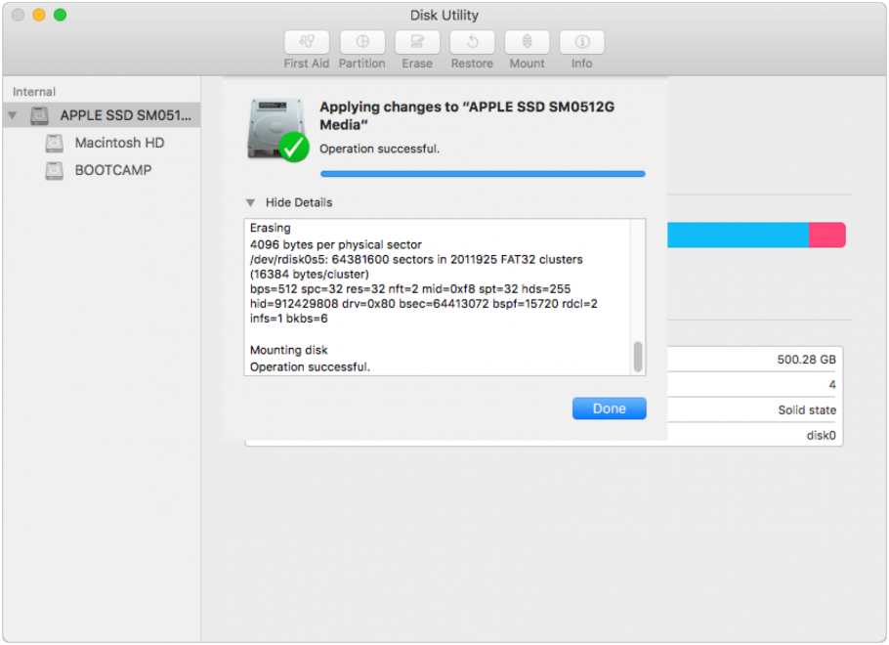Click the Macintosh HD drive icon

[55, 143]
